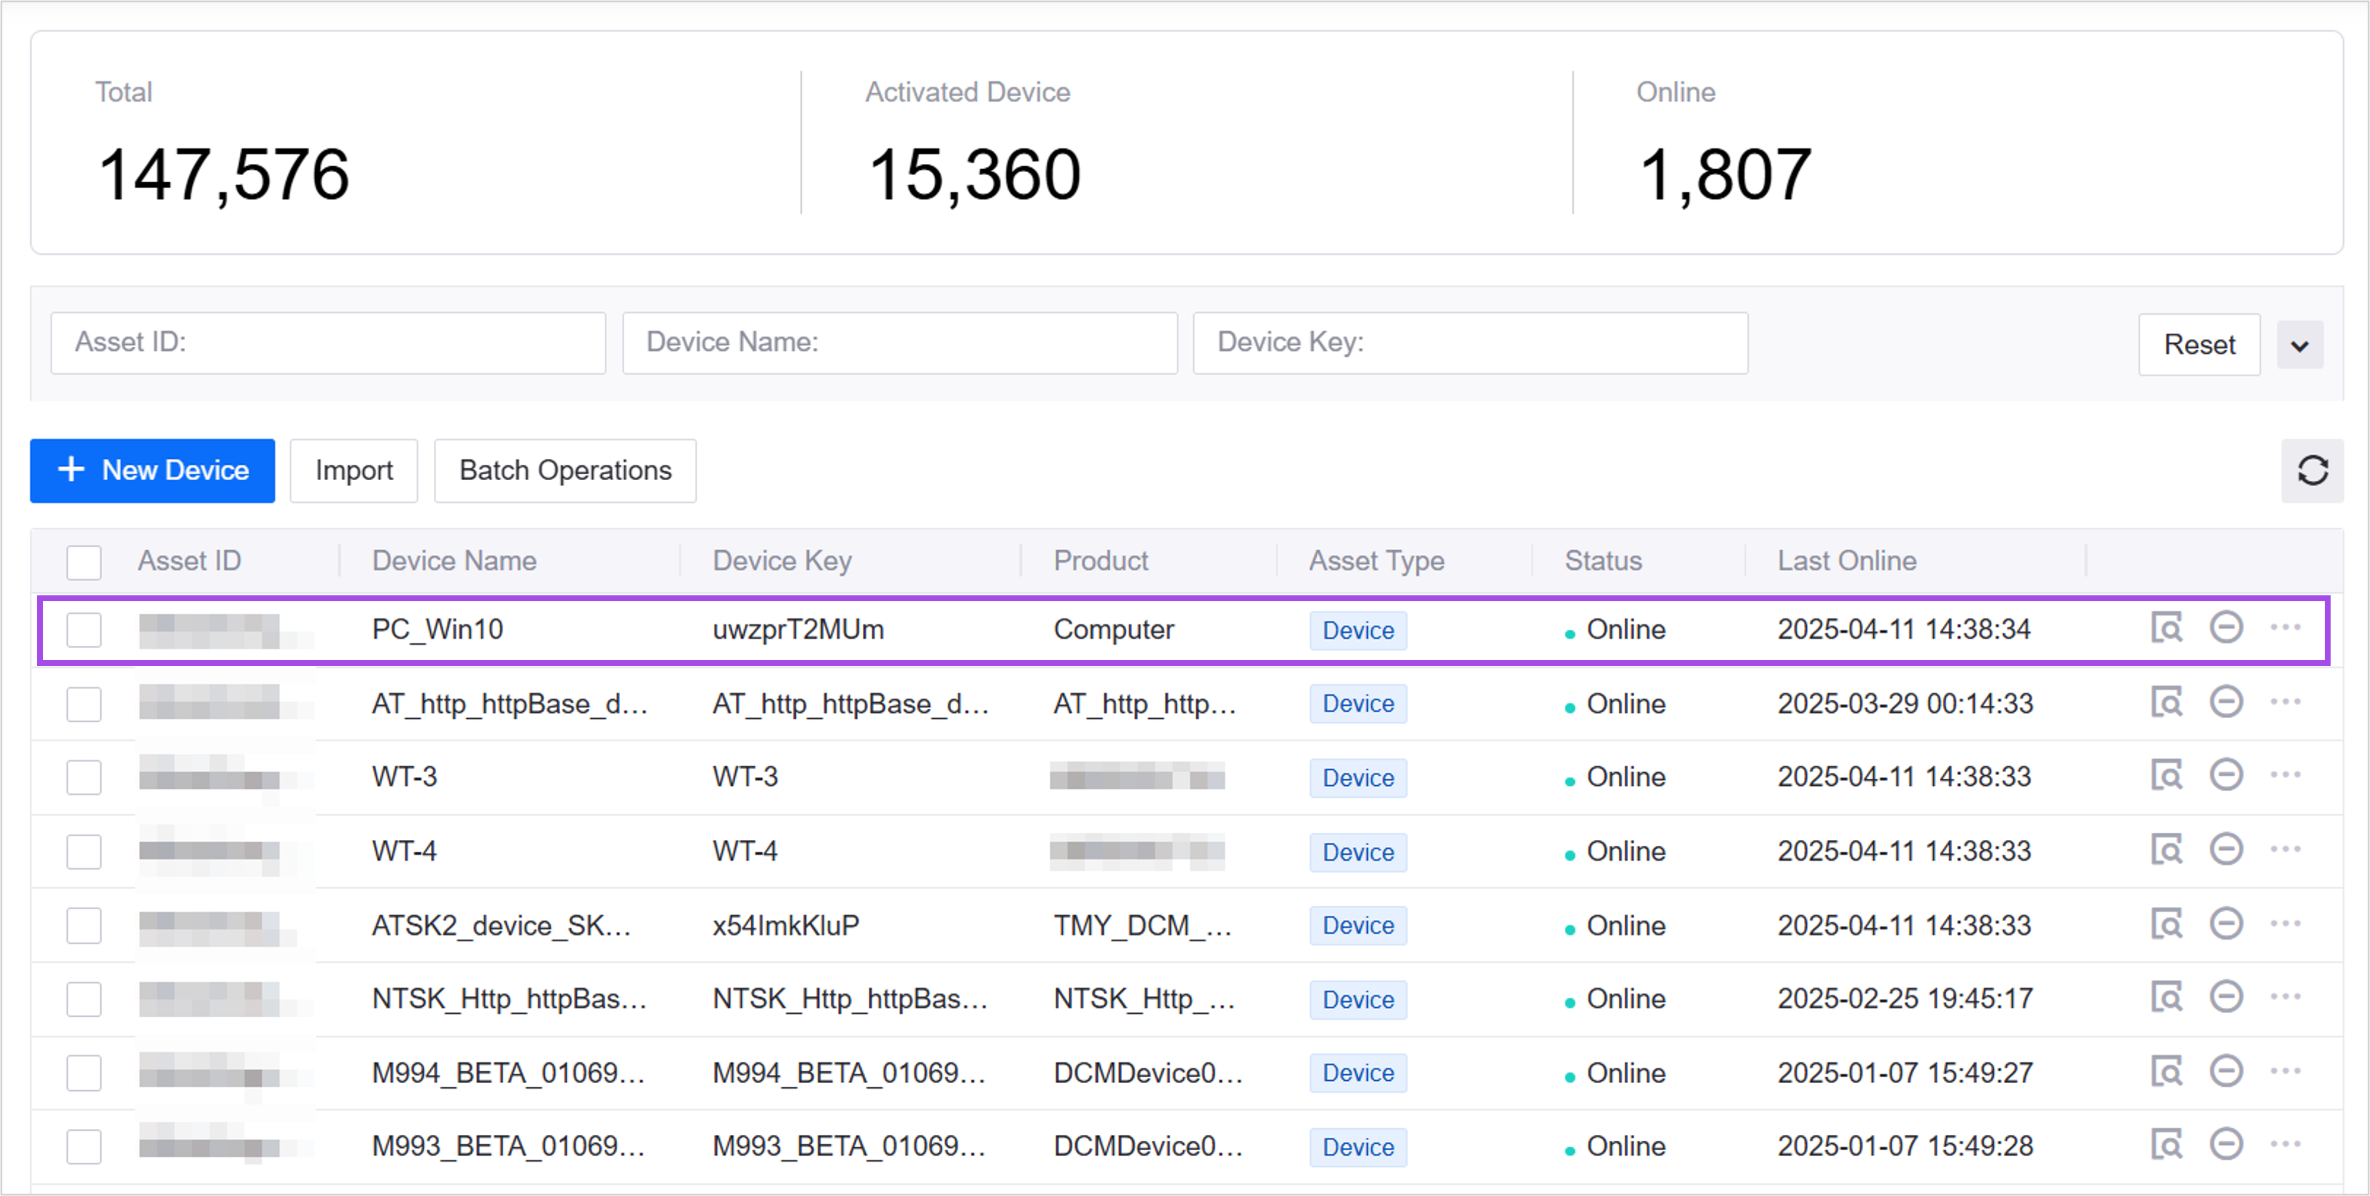Click the New Device button
2370x1196 pixels.
153,470
